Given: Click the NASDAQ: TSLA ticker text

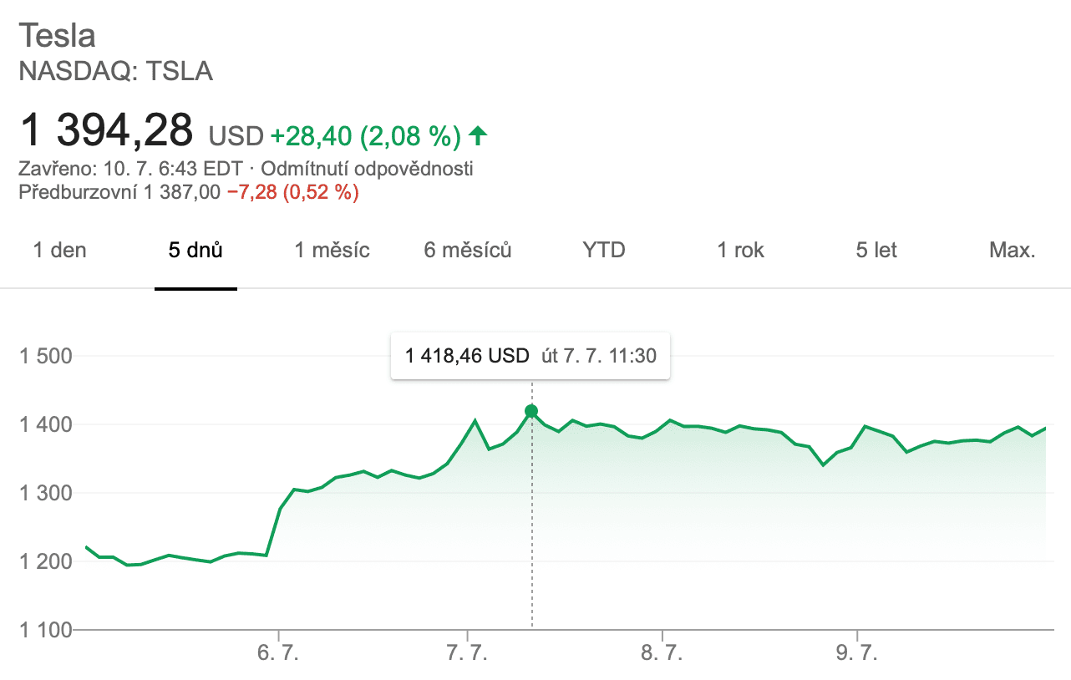Looking at the screenshot, I should (x=115, y=72).
